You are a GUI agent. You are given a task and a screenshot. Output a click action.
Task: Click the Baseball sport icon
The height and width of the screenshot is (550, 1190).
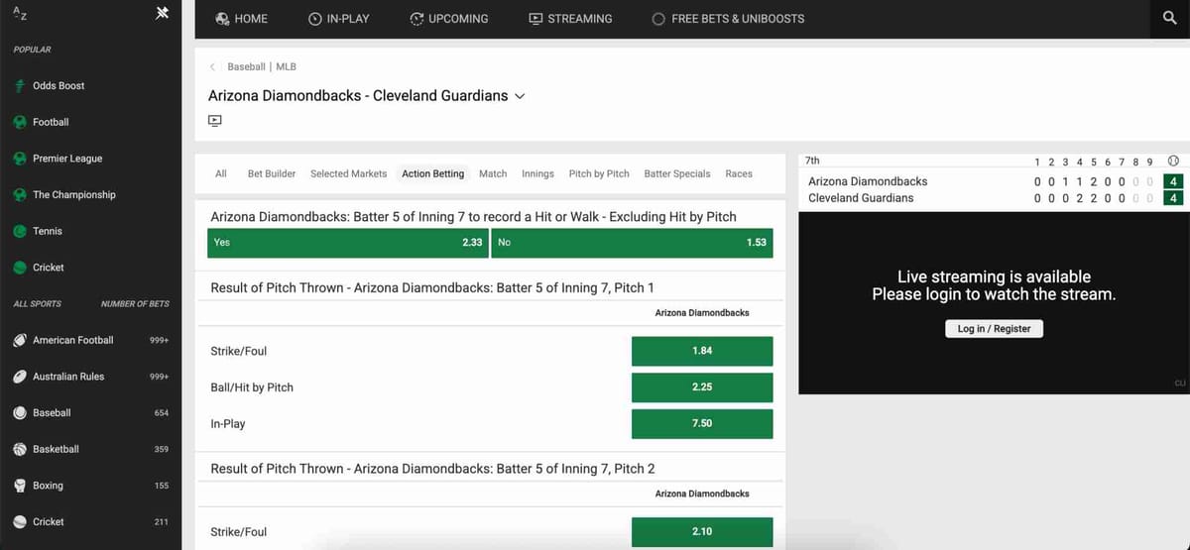20,412
